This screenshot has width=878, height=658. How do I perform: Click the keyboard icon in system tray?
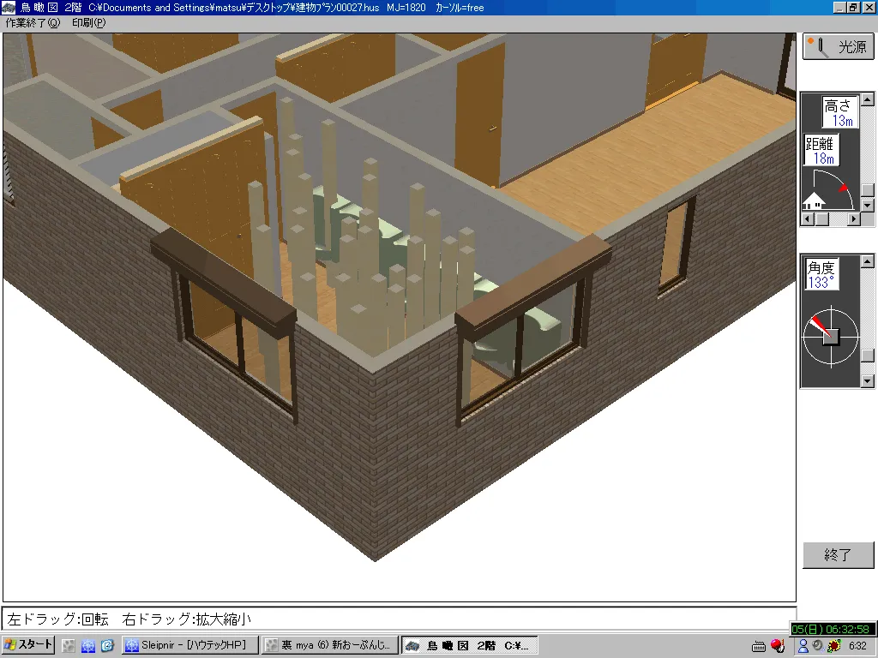tap(759, 646)
